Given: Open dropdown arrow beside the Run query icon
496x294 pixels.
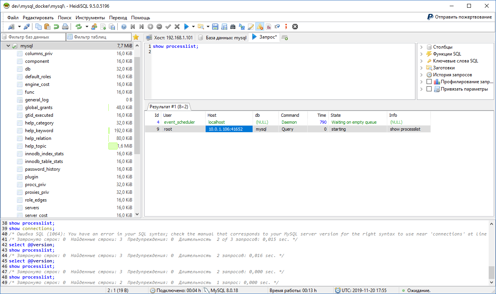Looking at the screenshot, I should pos(193,27).
